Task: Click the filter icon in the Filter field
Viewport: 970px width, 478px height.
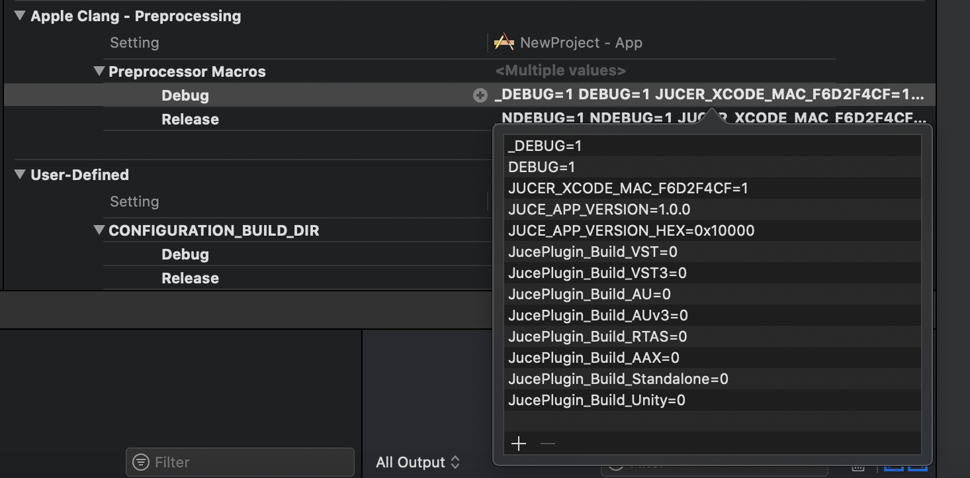Action: point(141,462)
